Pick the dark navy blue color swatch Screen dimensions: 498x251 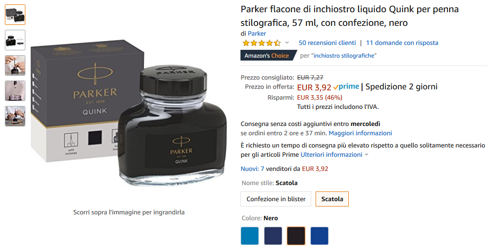(x=273, y=236)
